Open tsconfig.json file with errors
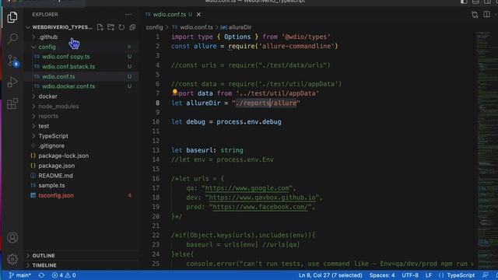 click(x=56, y=195)
